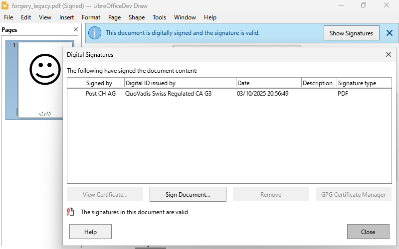Close the Digital Signatures dialog with X
This screenshot has width=399, height=249.
tap(389, 54)
